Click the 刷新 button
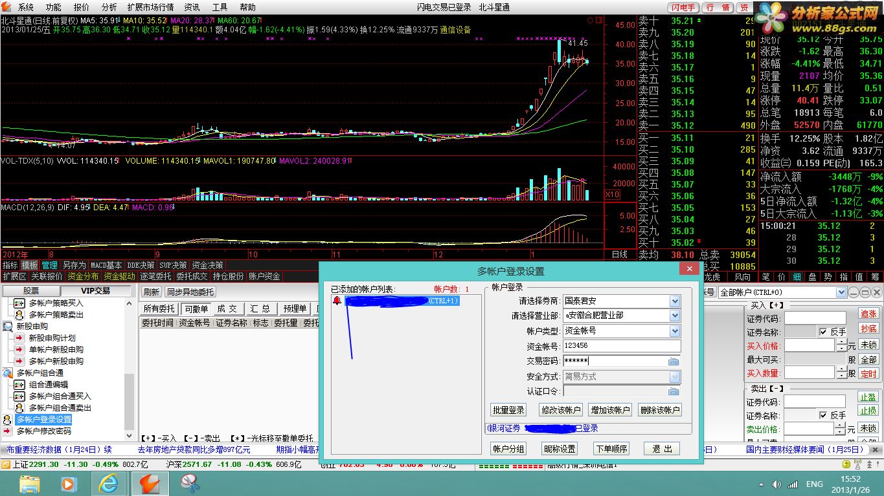The height and width of the screenshot is (496, 884). 151,292
